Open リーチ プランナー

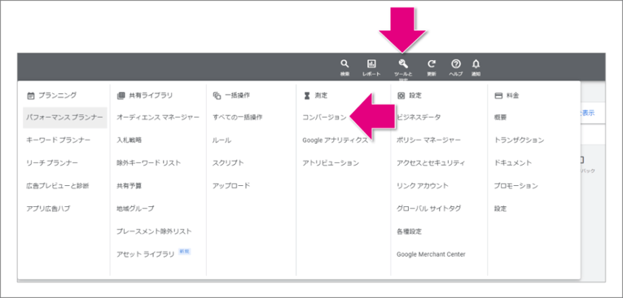52,163
